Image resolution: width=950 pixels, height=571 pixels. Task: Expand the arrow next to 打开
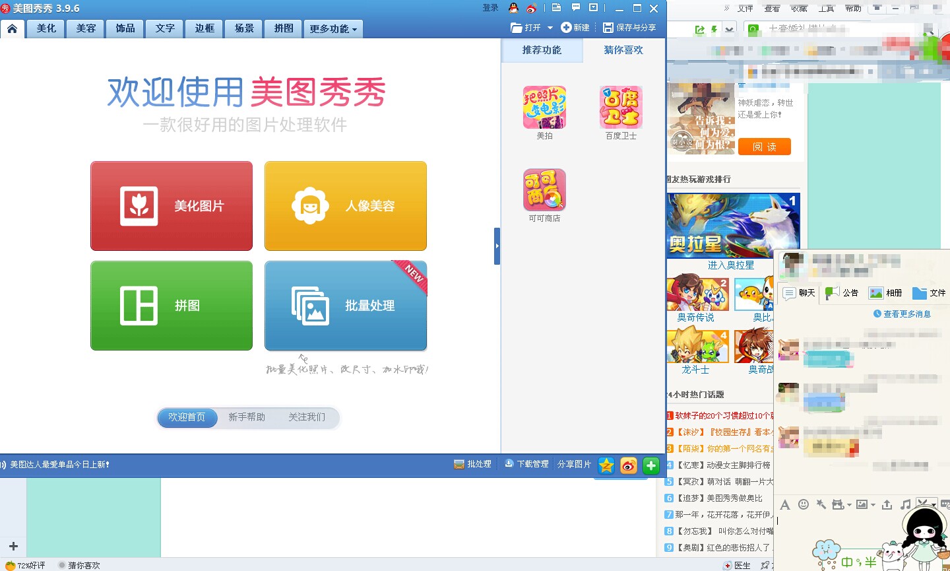(550, 28)
